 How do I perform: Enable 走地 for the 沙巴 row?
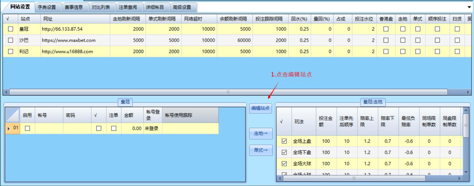pos(403,40)
